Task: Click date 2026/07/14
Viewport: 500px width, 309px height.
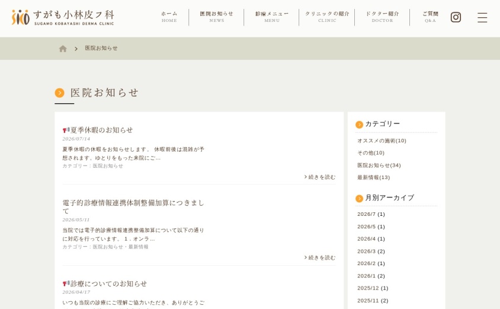Action: [76, 139]
